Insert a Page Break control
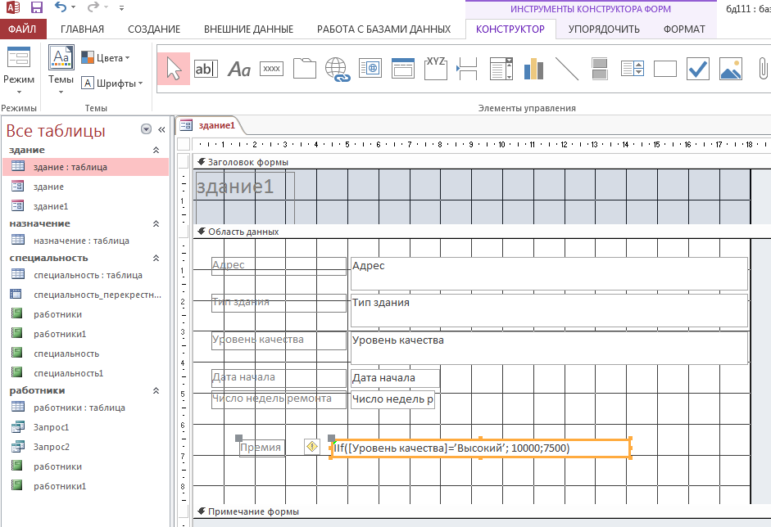Image resolution: width=771 pixels, height=527 pixels. click(x=468, y=69)
